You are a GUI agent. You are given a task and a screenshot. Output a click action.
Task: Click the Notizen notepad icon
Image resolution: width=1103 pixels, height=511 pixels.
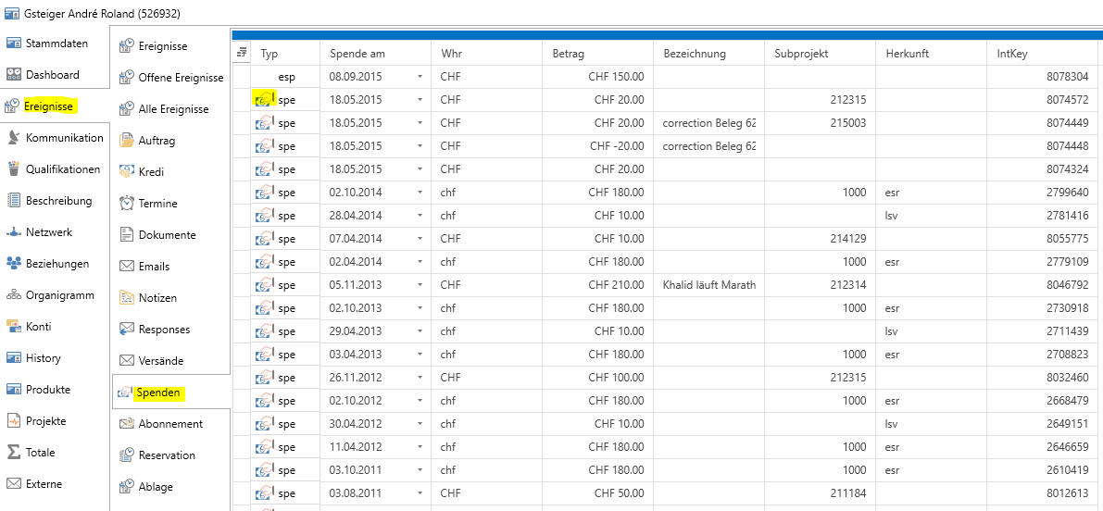click(x=126, y=298)
